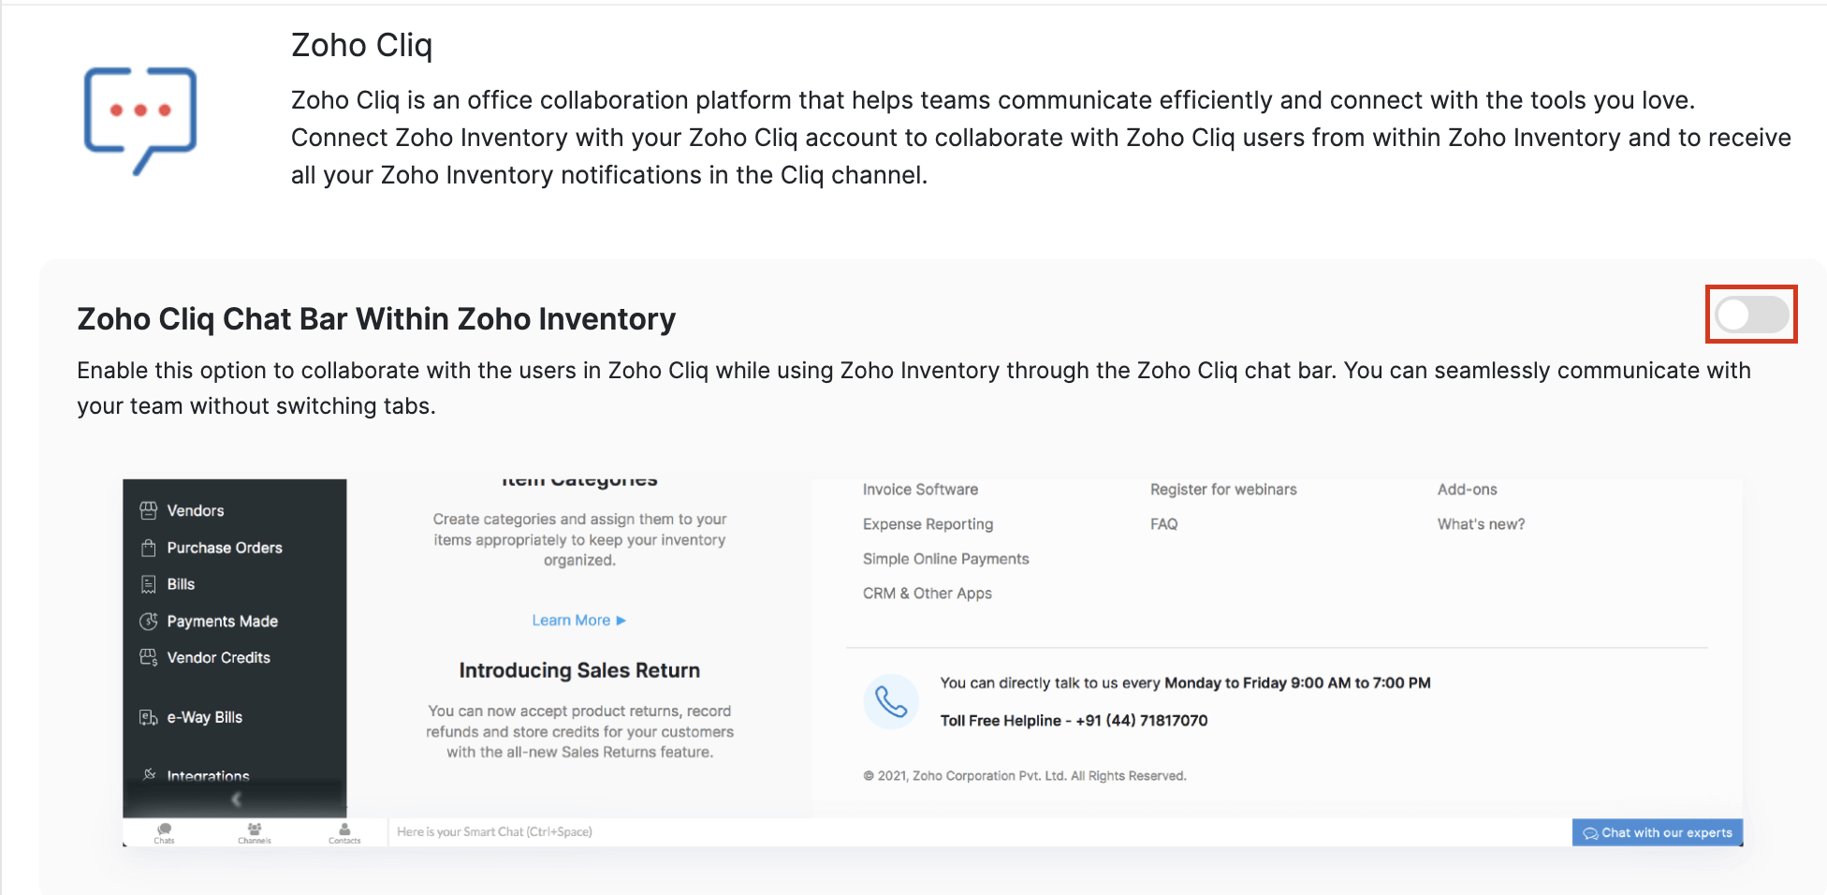
Task: Open Contacts in the Cliq chat bar
Action: coord(344,832)
